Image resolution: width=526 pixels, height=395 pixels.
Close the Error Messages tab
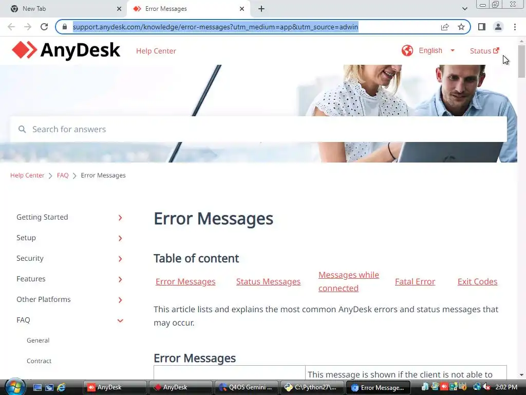point(242,9)
